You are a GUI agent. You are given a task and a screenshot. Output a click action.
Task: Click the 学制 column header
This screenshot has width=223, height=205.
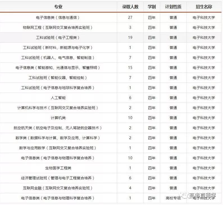(152, 7)
